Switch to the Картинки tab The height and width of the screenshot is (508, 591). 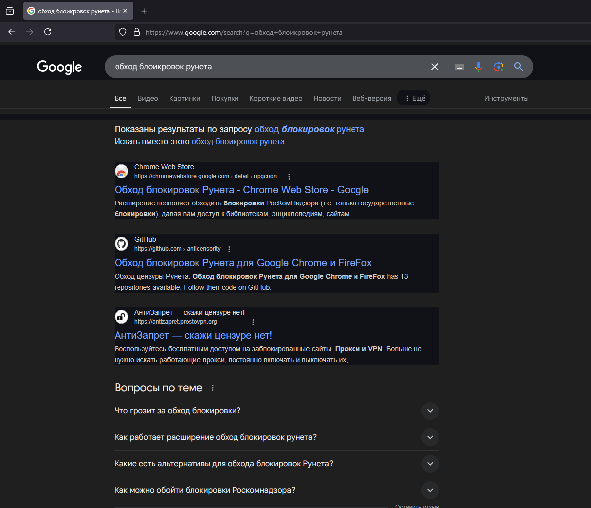[x=185, y=98]
